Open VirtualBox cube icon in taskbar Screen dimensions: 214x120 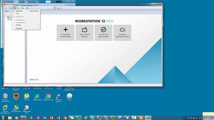[x=127, y=118]
